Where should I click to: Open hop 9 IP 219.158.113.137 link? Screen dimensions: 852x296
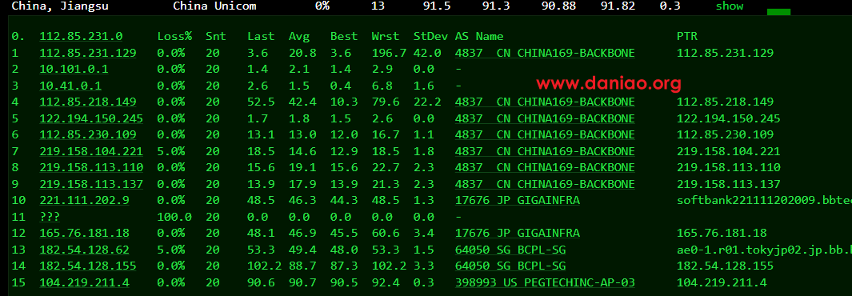point(91,184)
